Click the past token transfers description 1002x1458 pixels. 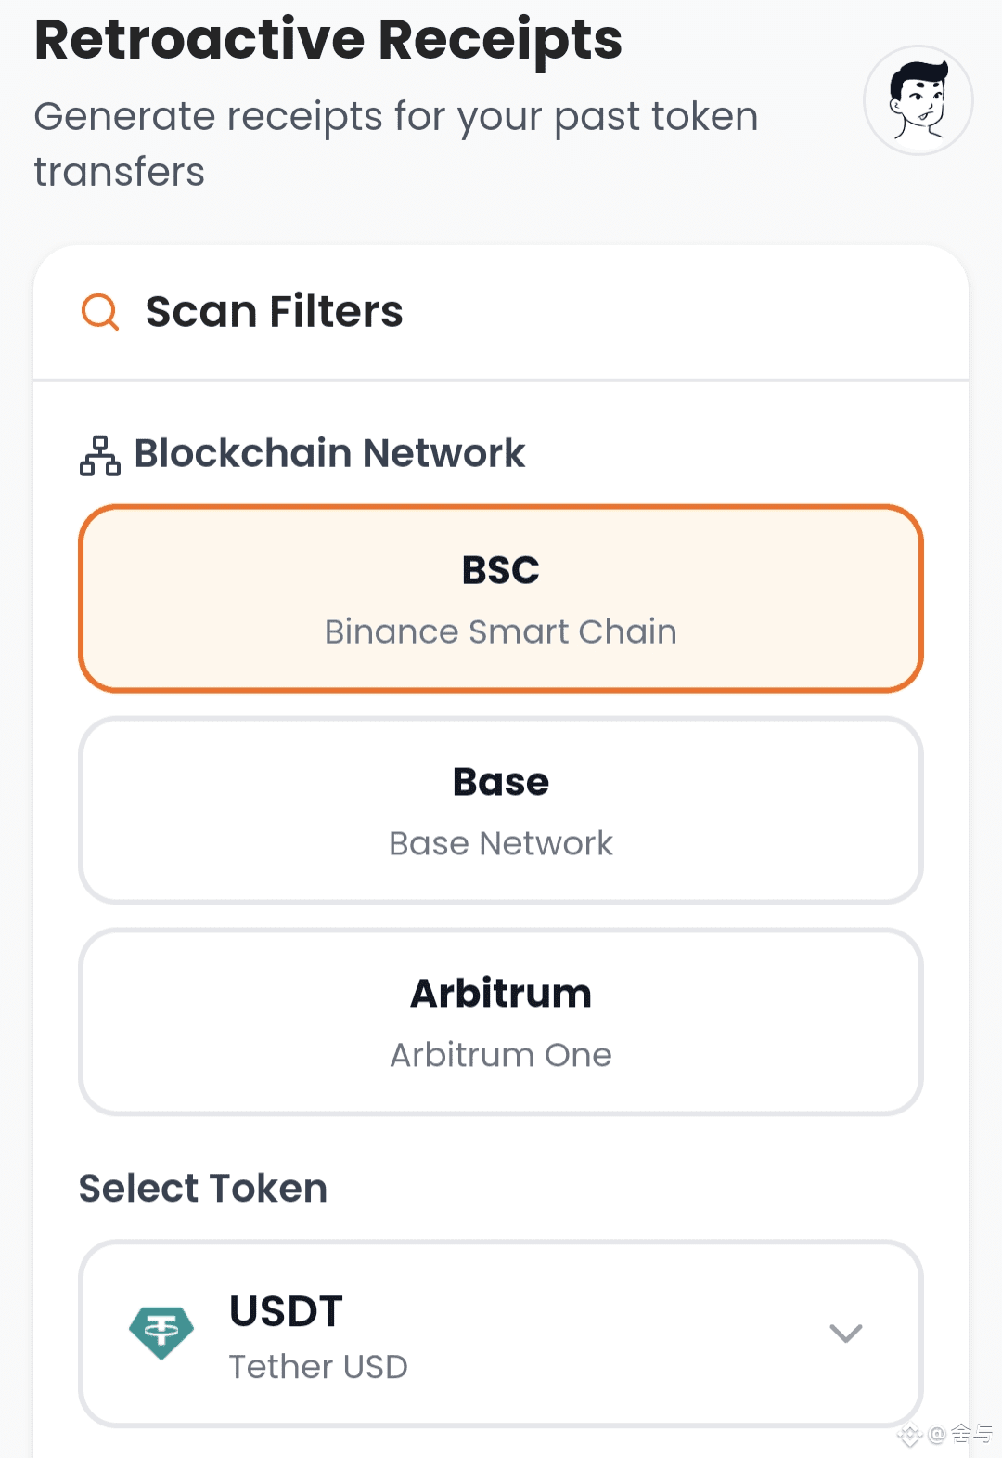(x=396, y=144)
